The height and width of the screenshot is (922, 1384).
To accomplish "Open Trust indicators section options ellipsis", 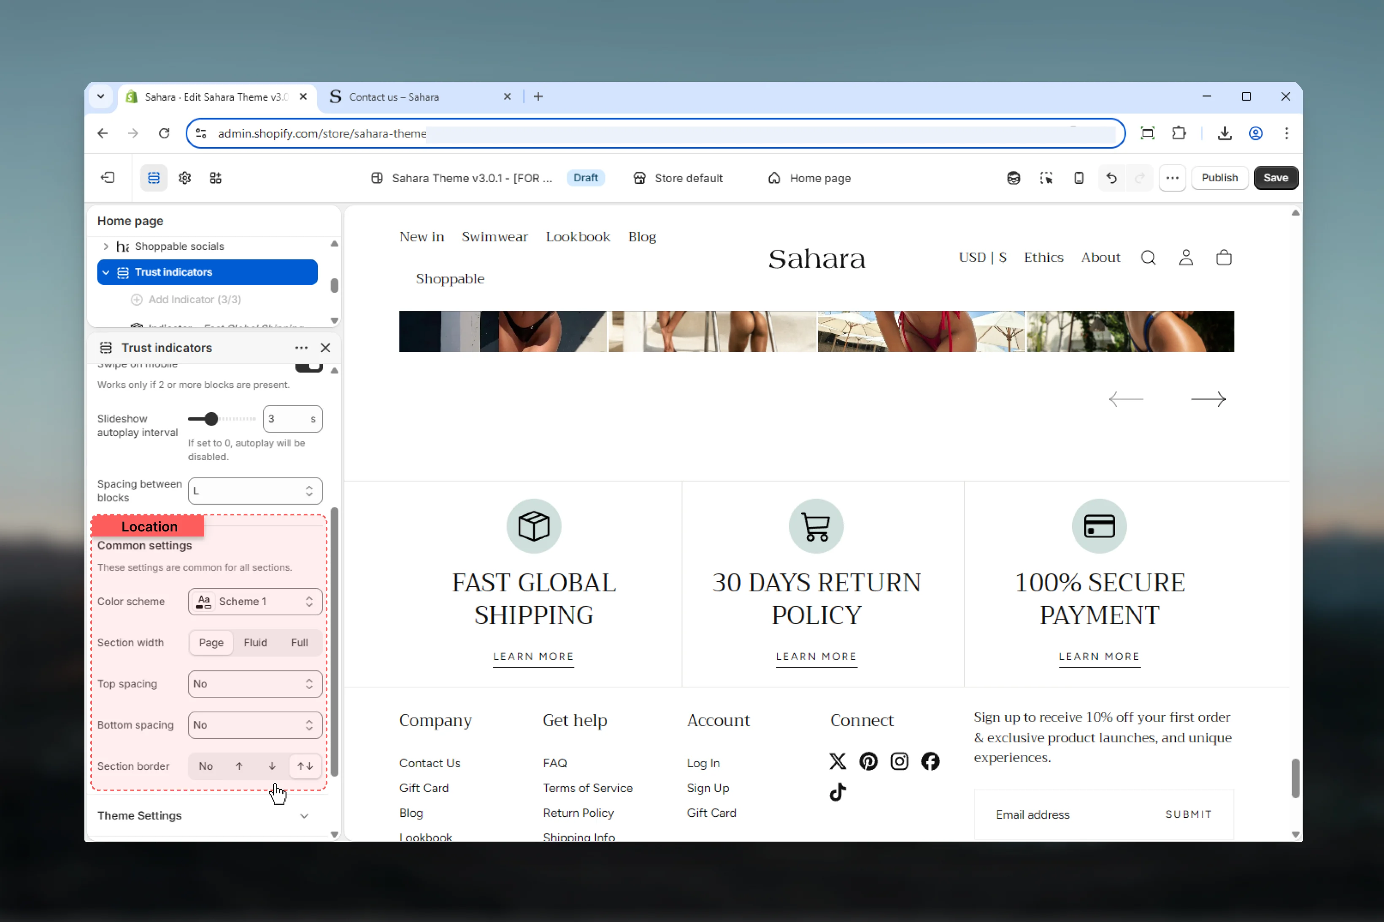I will pos(301,348).
